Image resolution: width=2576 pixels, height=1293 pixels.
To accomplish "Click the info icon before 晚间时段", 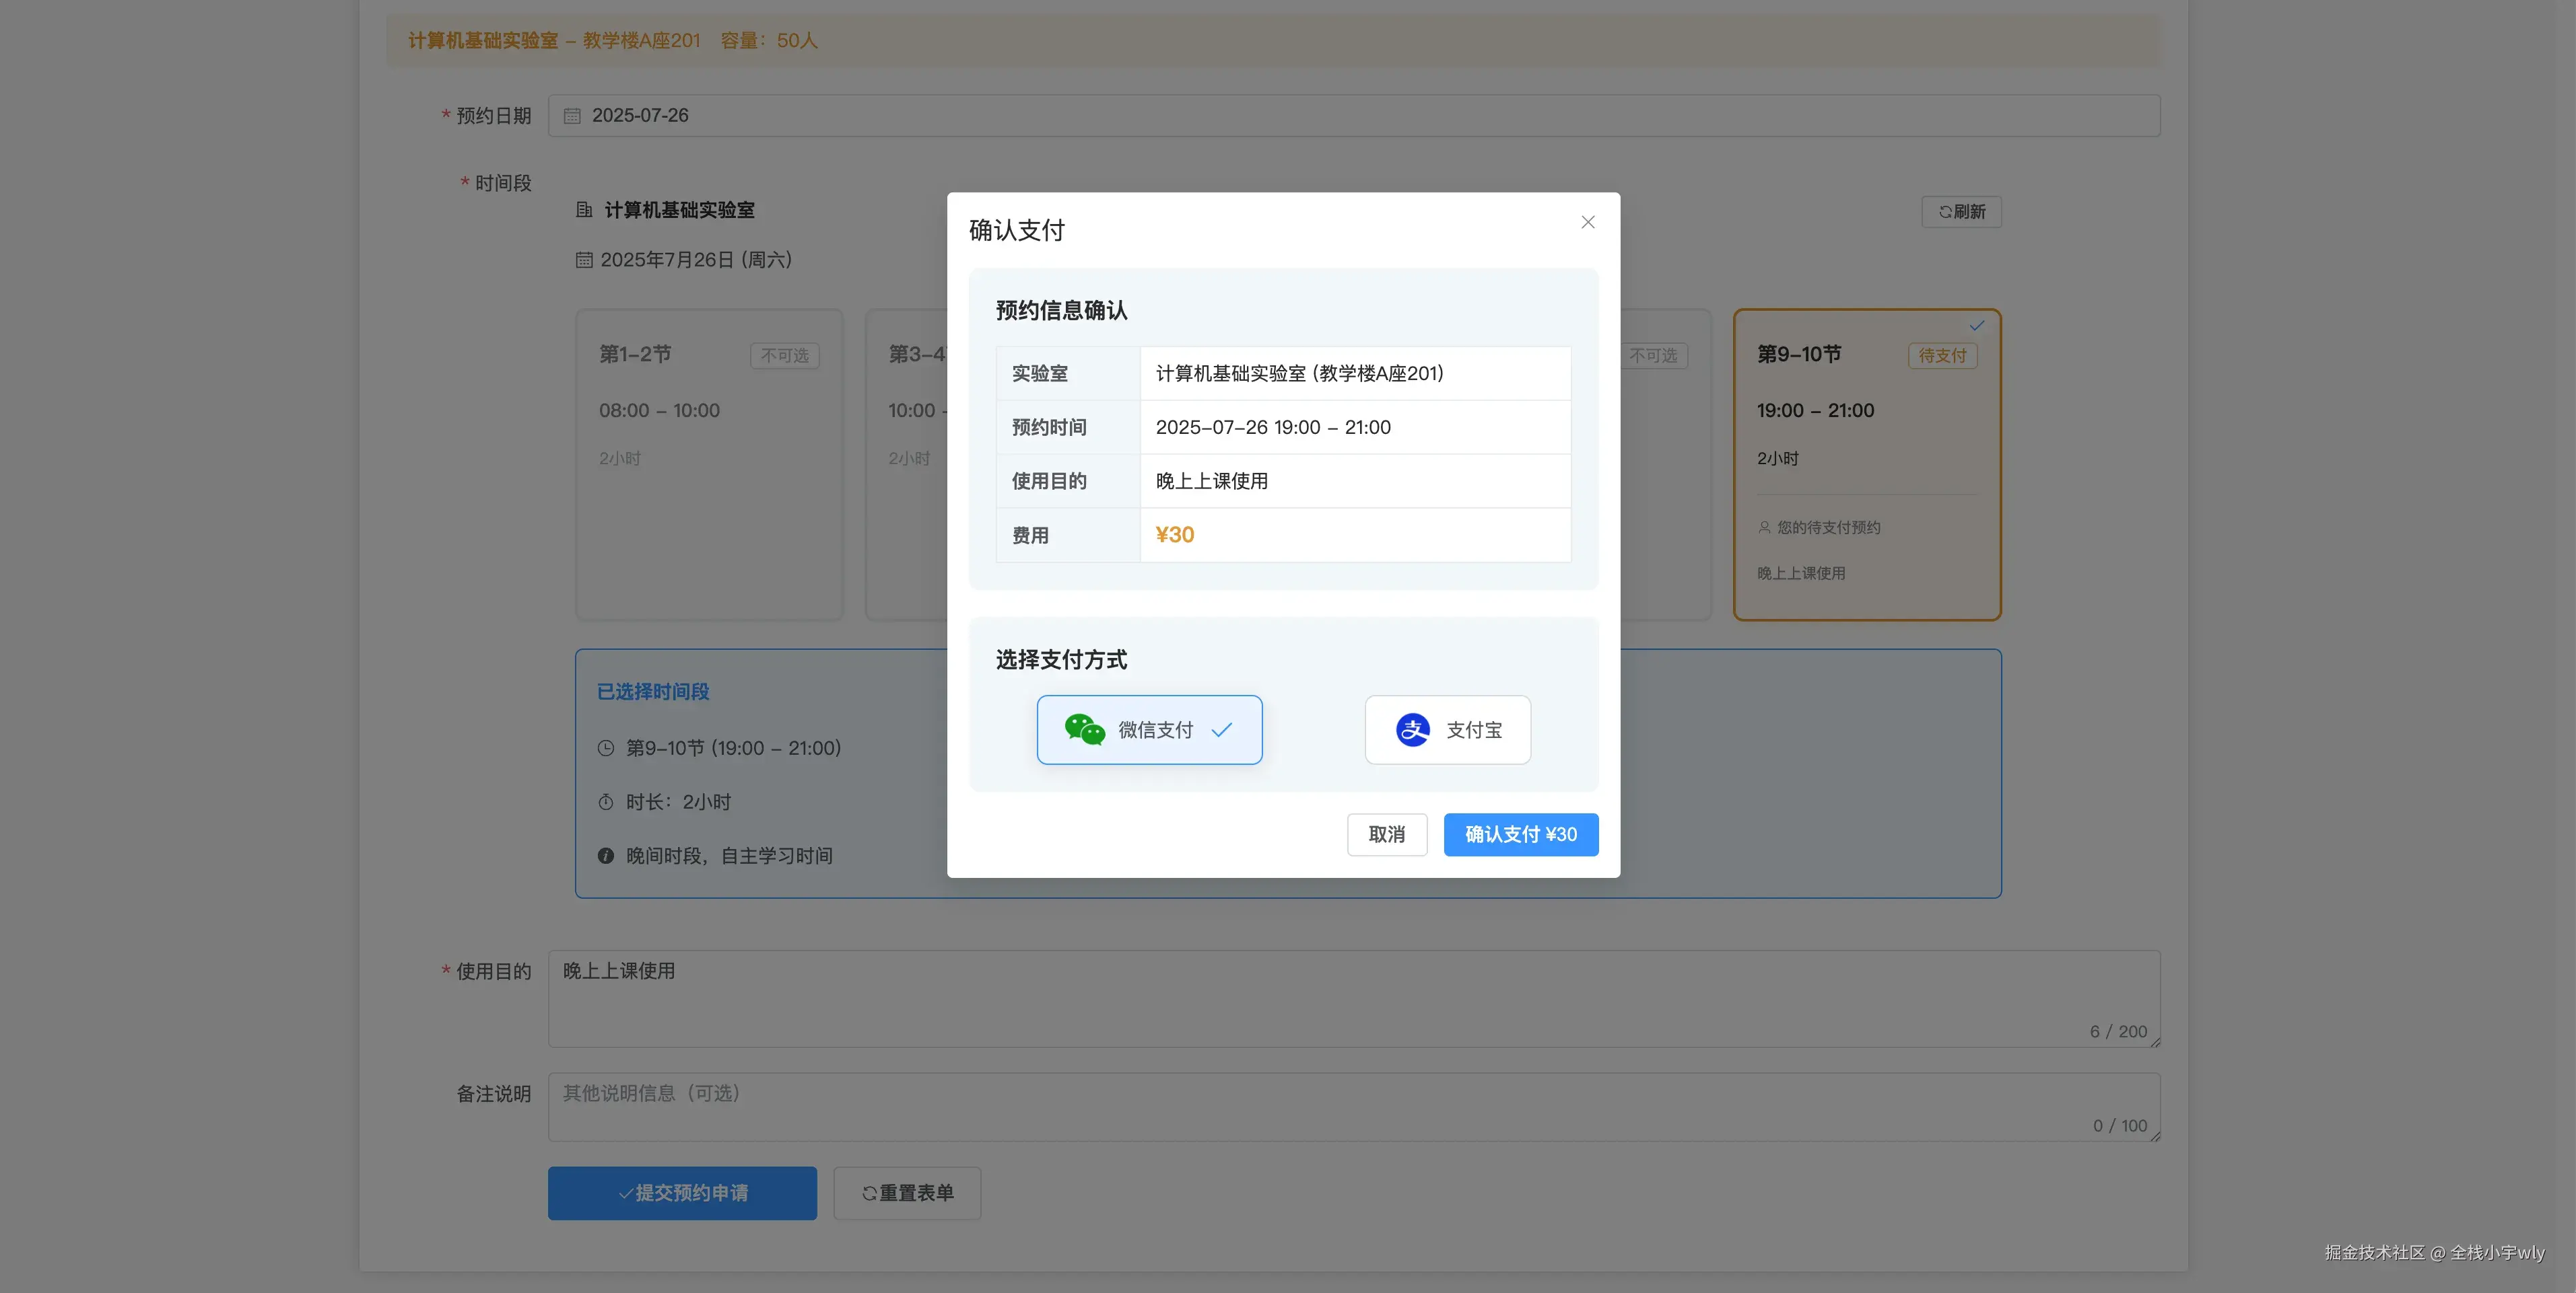I will tap(606, 856).
